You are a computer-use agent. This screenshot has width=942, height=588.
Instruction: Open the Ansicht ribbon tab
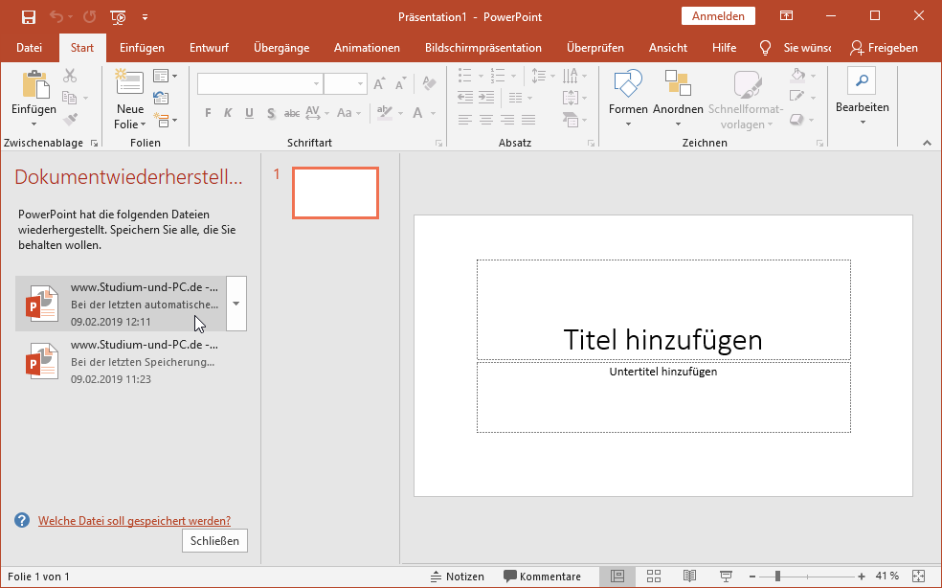click(668, 48)
